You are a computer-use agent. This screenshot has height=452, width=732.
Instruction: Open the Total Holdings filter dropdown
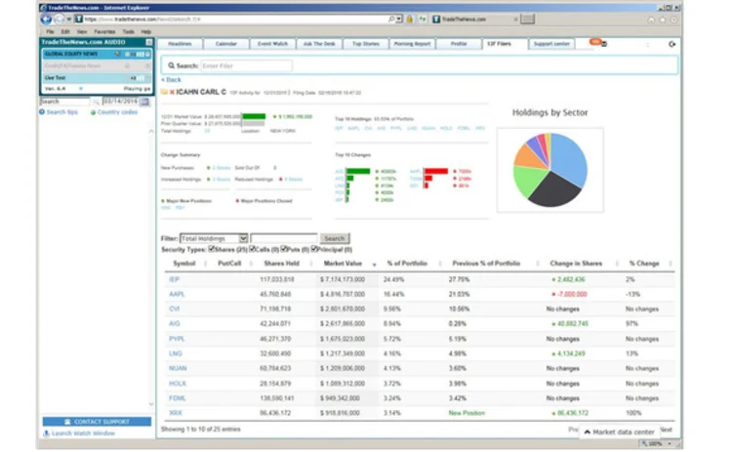(214, 238)
